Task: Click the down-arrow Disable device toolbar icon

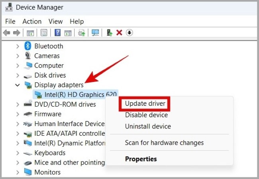Action: pos(129,33)
